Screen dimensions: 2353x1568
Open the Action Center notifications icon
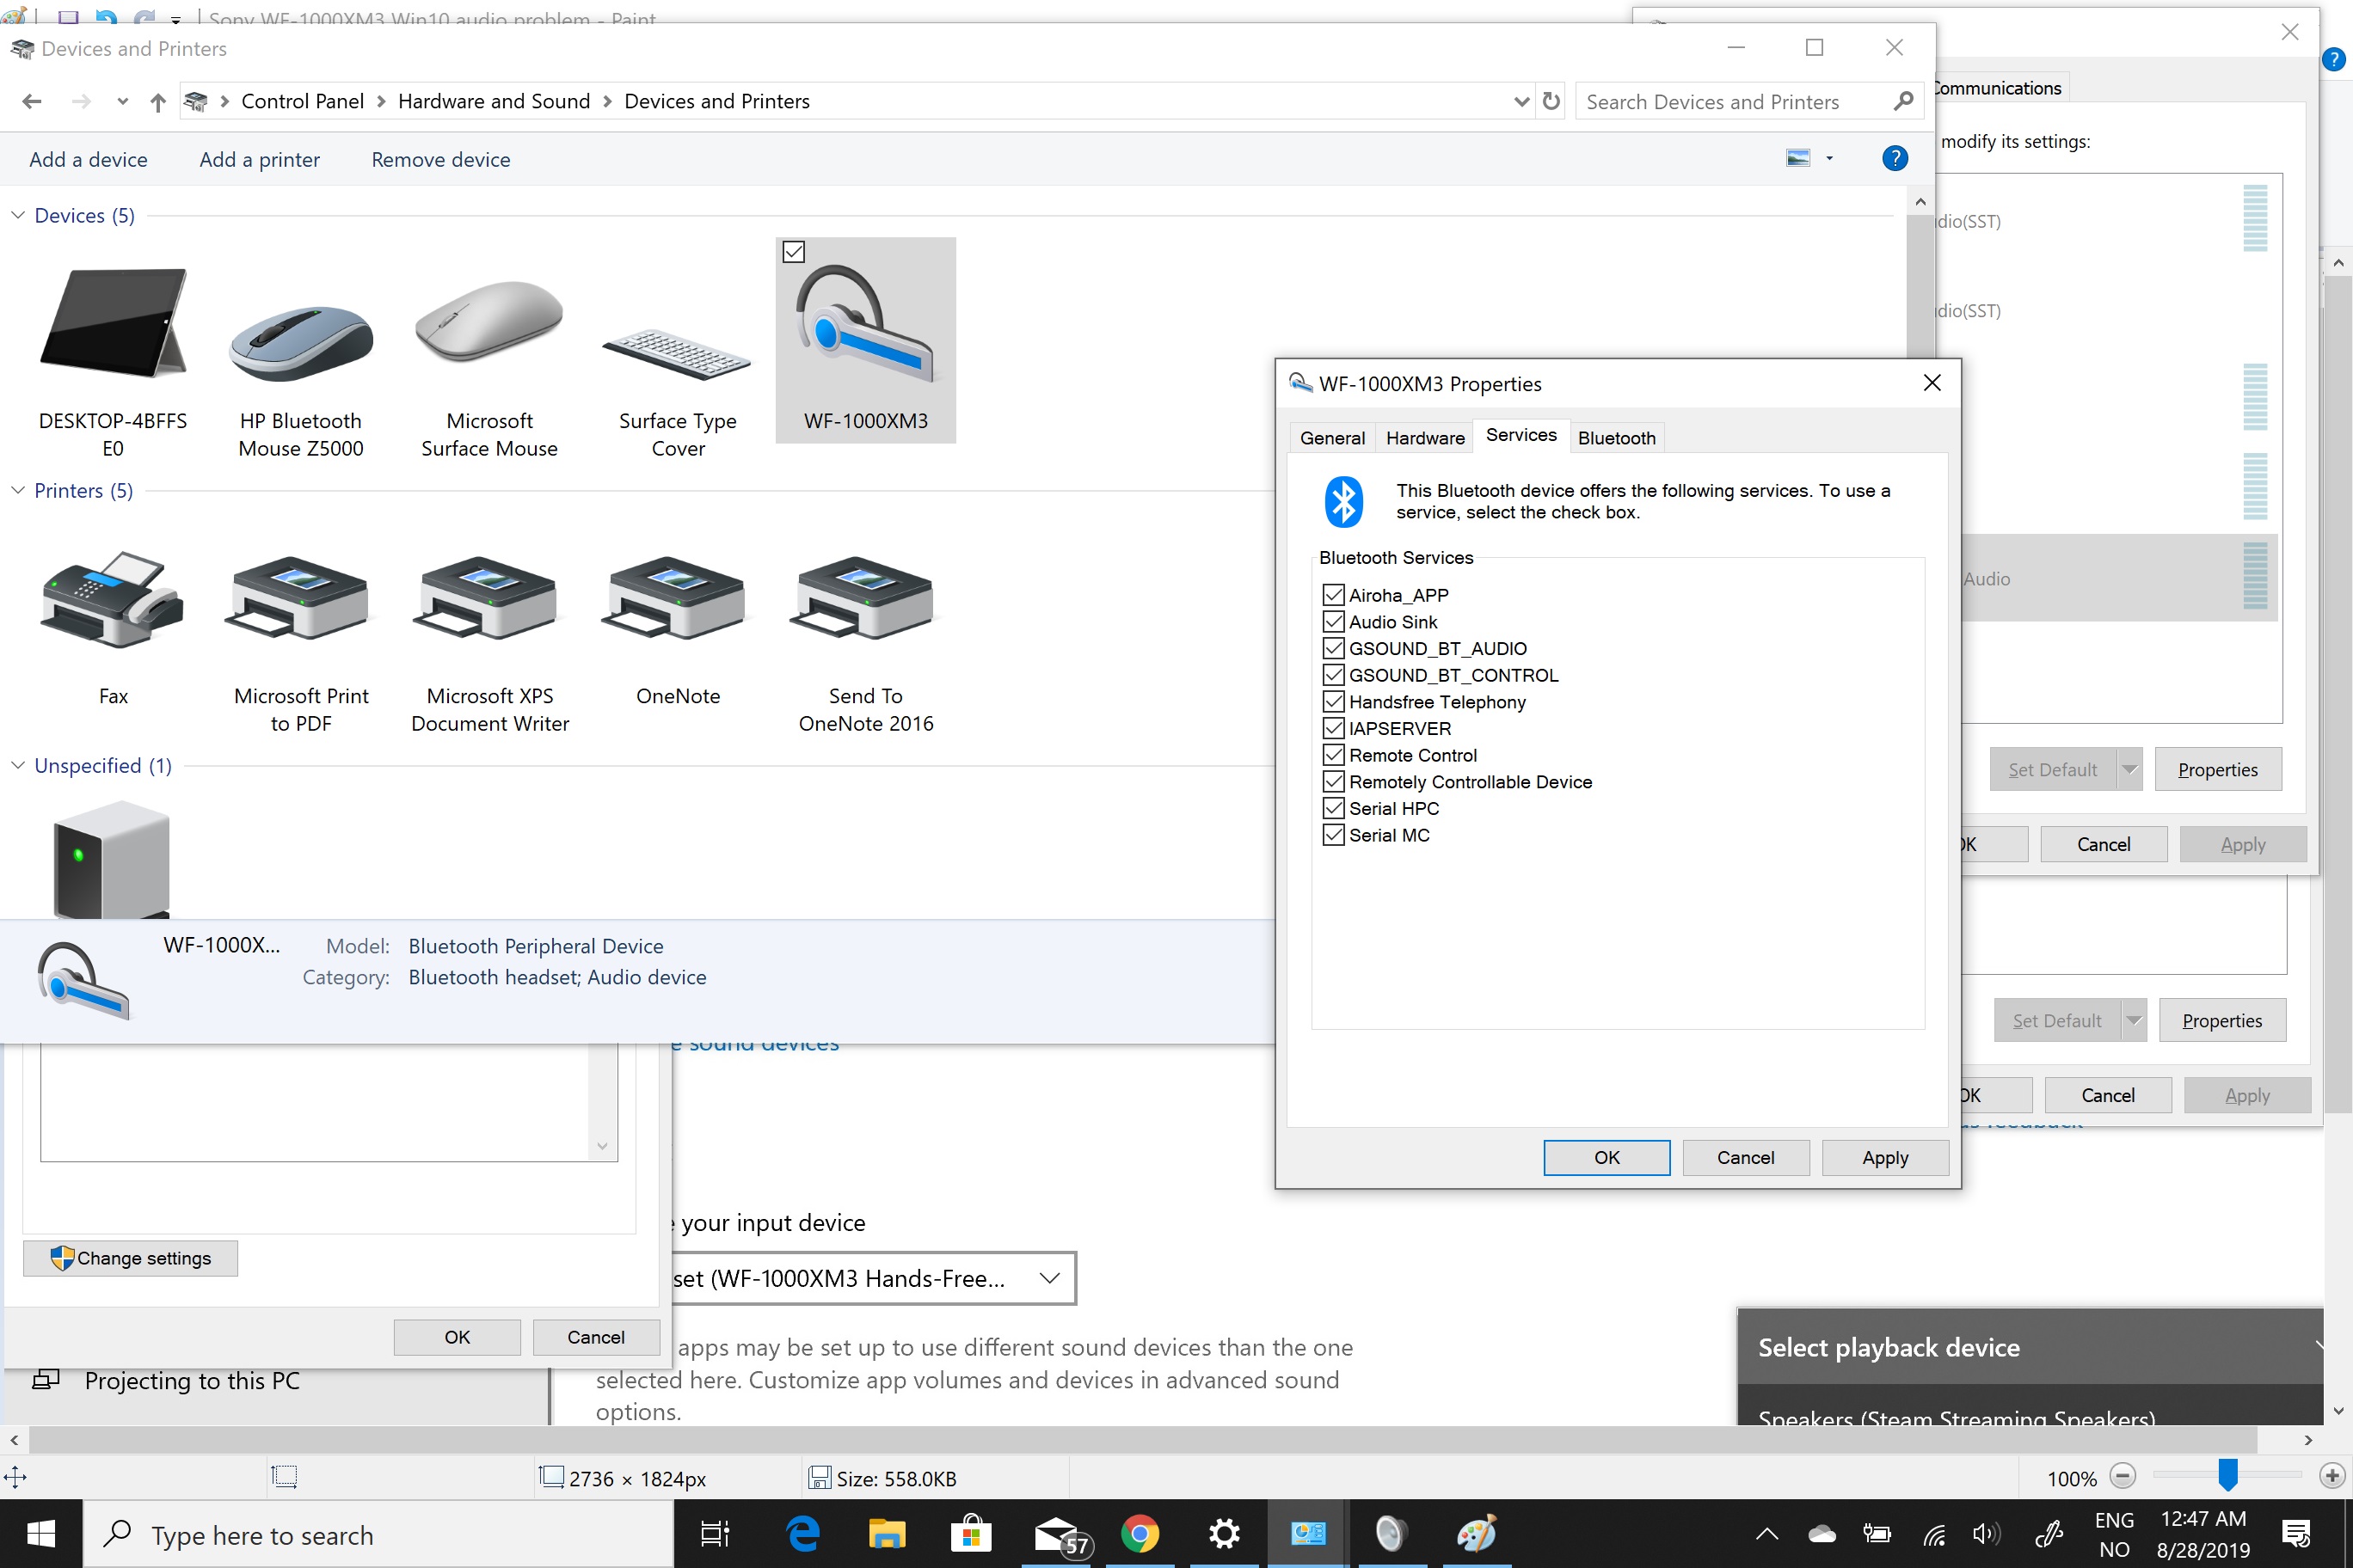(x=2297, y=1533)
